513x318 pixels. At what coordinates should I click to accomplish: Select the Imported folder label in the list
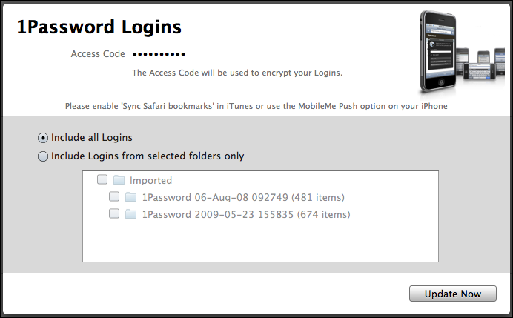point(150,180)
